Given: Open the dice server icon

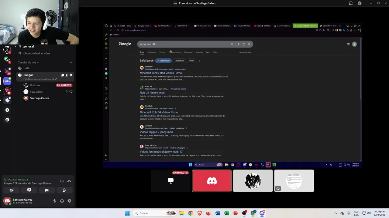Looking at the screenshot, I should tap(7, 100).
